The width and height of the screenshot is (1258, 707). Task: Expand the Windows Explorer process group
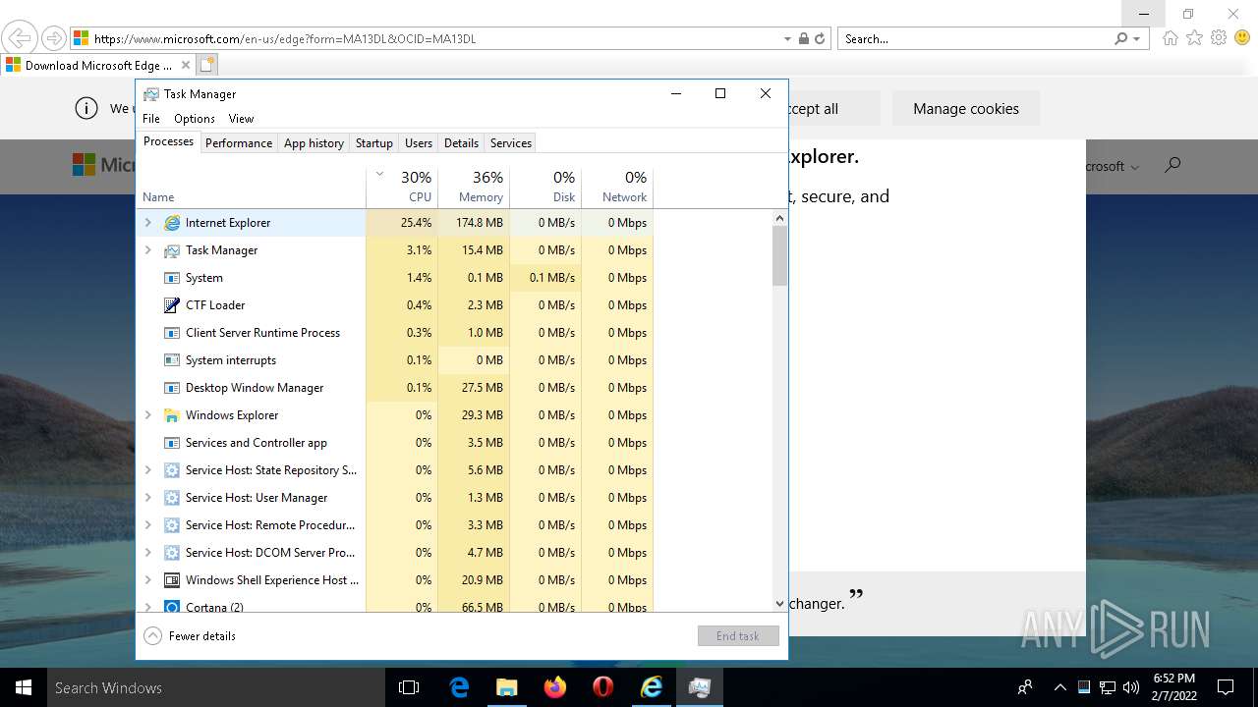click(x=148, y=415)
